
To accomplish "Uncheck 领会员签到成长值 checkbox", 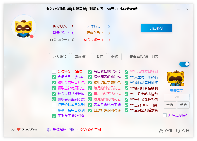I will click(54, 94).
